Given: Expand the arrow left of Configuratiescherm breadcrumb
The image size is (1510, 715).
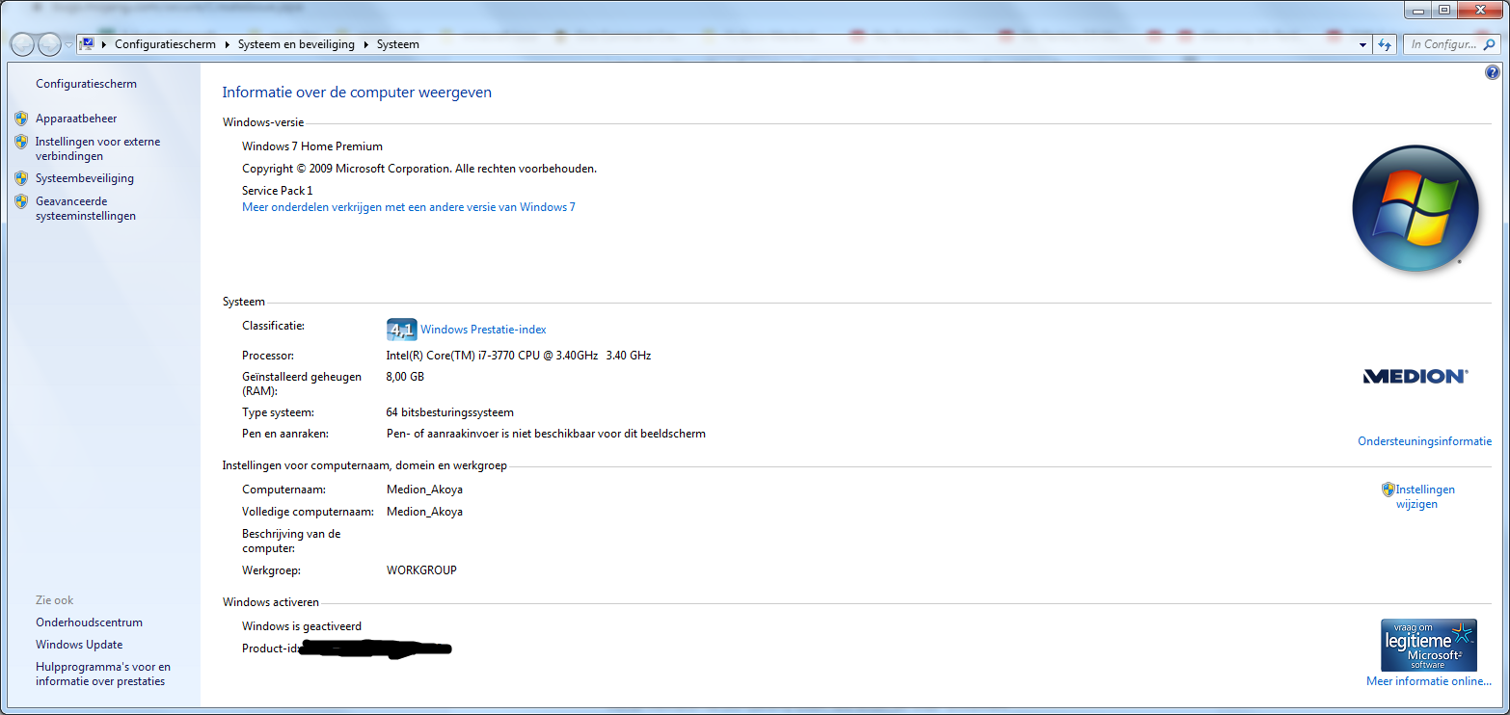Looking at the screenshot, I should 103,44.
